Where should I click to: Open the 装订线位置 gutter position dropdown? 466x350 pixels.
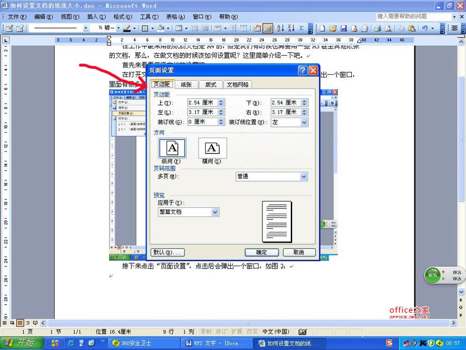coord(304,122)
